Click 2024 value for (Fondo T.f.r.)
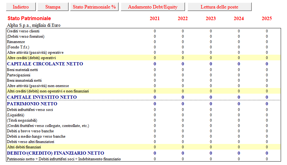 pyautogui.click(x=239, y=47)
